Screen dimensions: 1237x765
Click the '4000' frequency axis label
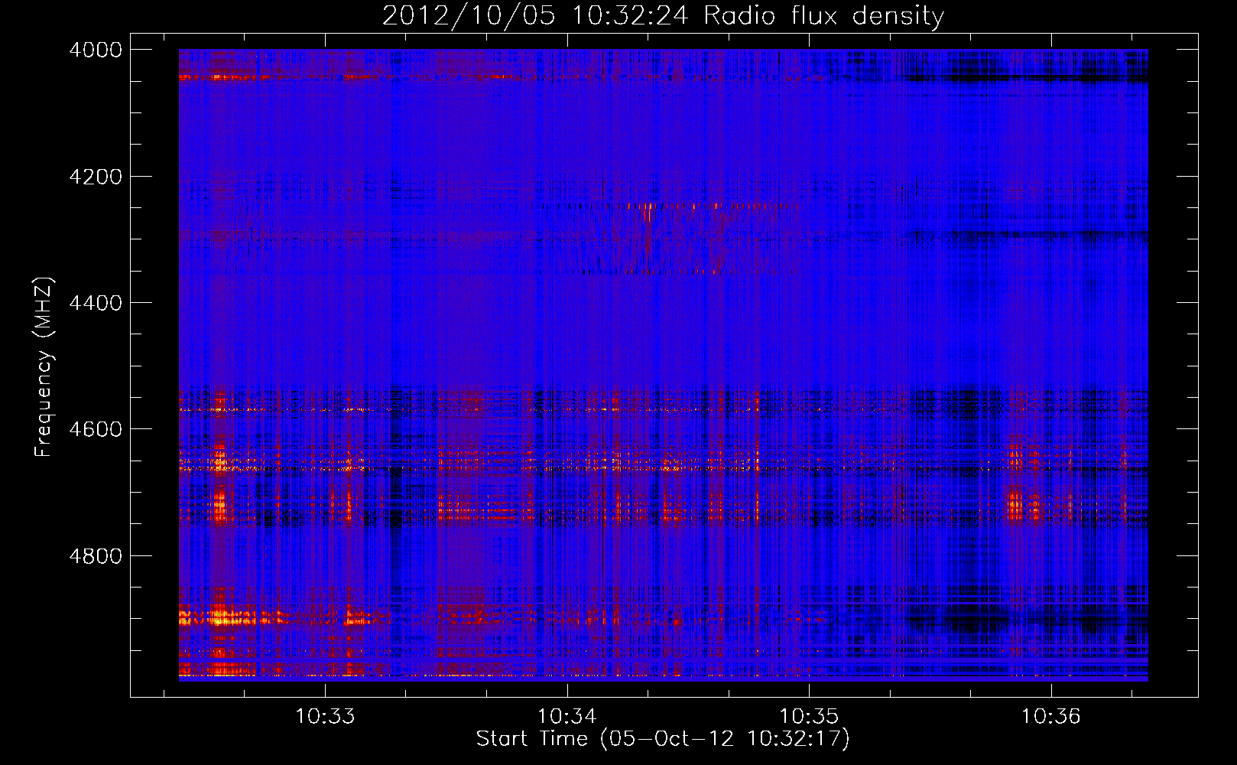96,50
